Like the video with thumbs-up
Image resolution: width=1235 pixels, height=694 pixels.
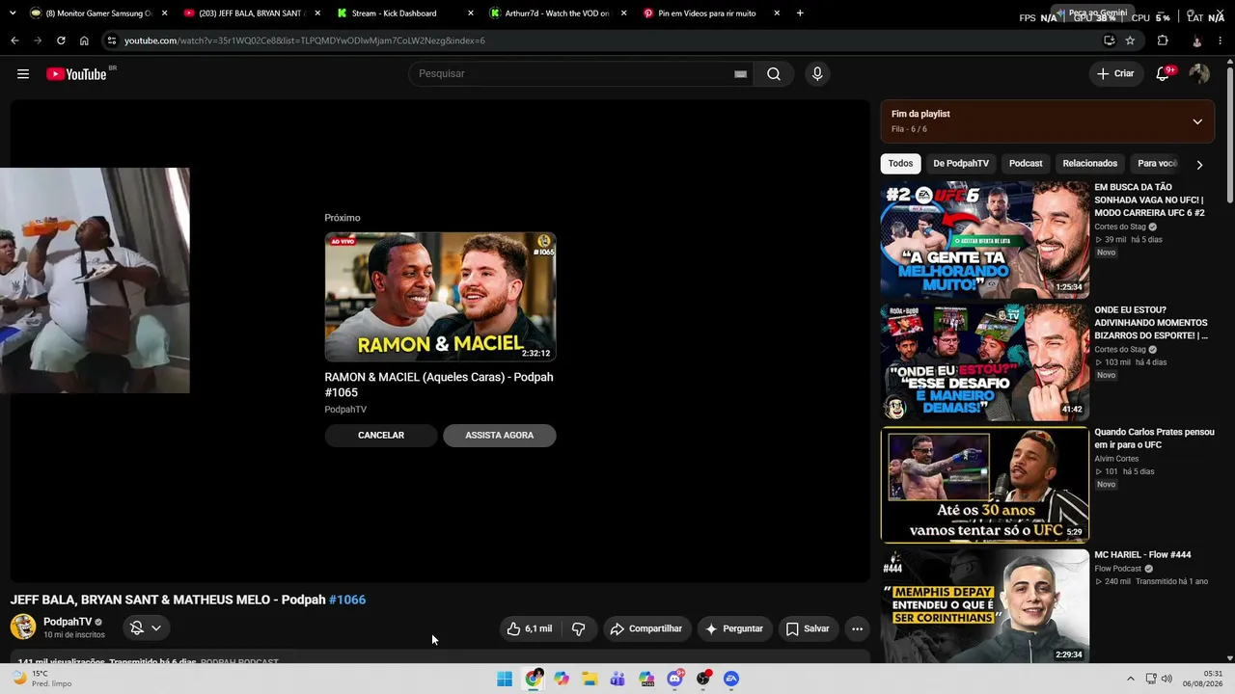(530, 628)
